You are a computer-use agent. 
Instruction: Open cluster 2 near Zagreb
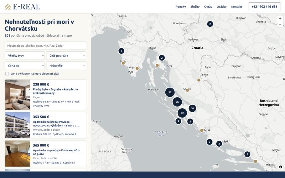210,24
